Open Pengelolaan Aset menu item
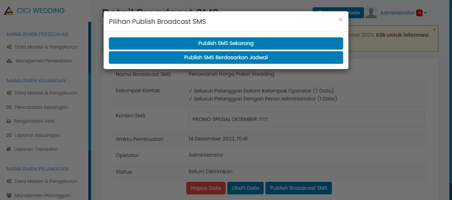Viewport: 452px width, 200px height. pos(34,121)
